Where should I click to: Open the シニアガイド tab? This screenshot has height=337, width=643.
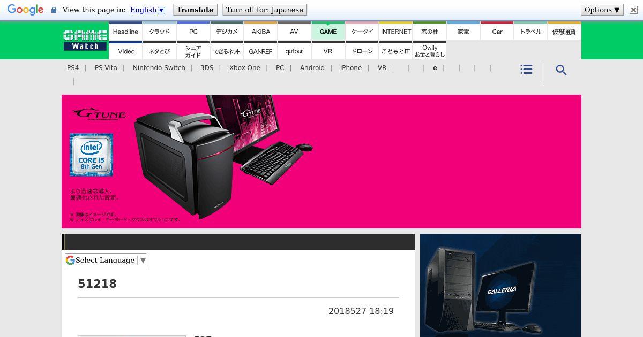(x=193, y=51)
